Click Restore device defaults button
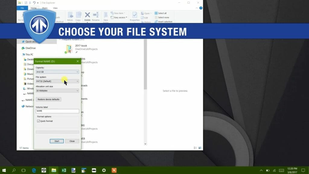Viewport: 309px width, 174px height. (x=49, y=99)
